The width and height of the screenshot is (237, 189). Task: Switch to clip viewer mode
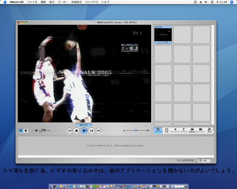[21, 131]
